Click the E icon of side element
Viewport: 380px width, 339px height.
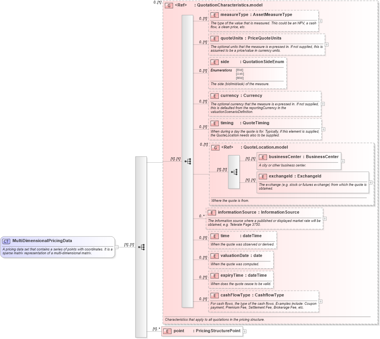tap(214, 62)
